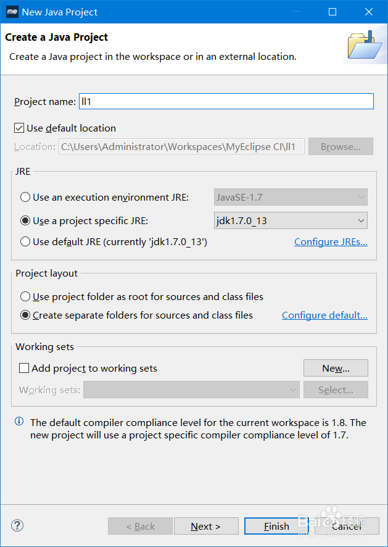
Task: Click the info icon beside compliance message
Action: pos(19,422)
